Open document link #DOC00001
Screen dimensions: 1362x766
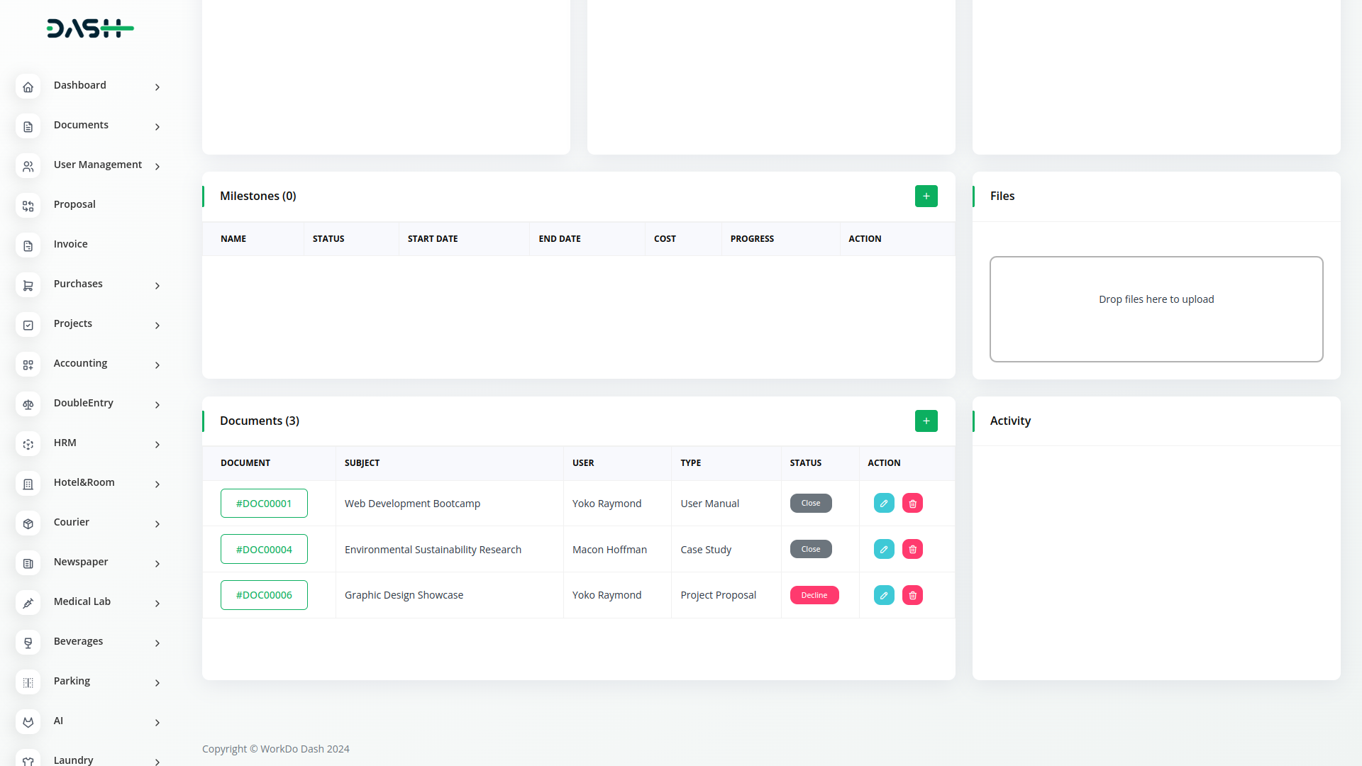click(x=264, y=504)
